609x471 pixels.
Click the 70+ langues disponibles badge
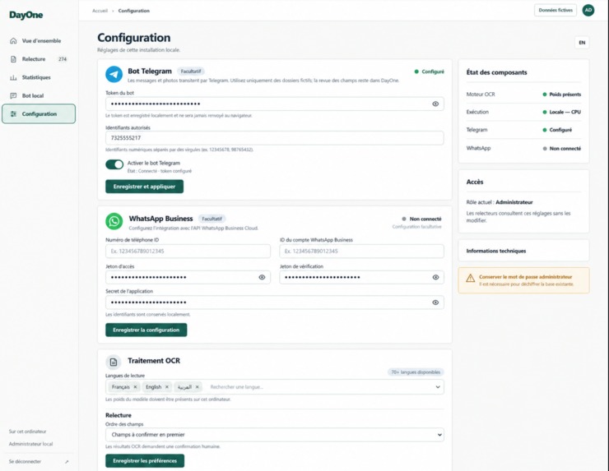[416, 372]
